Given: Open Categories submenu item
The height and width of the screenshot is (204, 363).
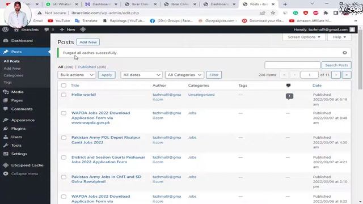Looking at the screenshot, I should click(13, 75).
